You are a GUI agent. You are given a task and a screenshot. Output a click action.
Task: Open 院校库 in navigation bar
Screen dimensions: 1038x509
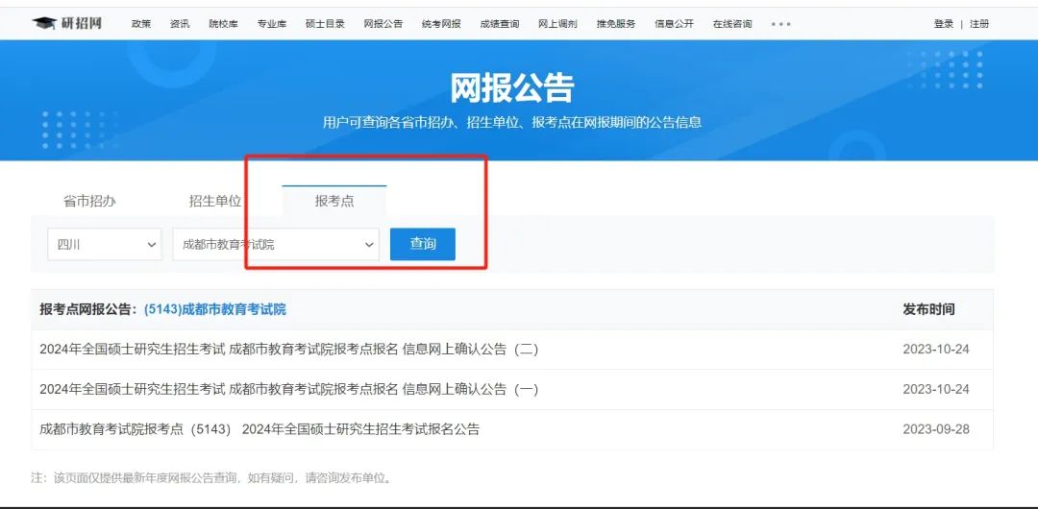point(223,24)
